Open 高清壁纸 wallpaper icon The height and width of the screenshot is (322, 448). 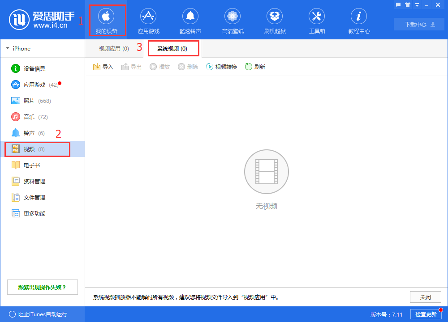click(x=233, y=21)
